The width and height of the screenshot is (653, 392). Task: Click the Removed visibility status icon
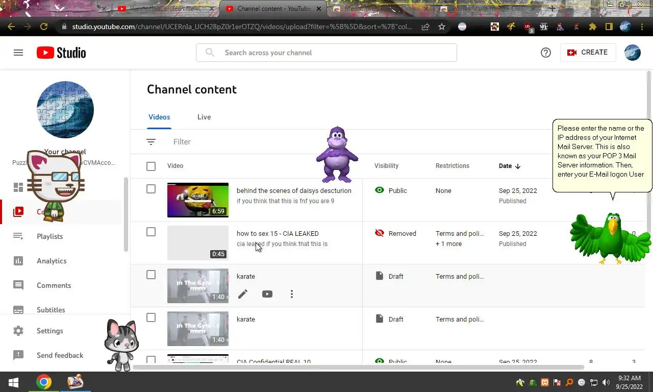[x=379, y=233]
